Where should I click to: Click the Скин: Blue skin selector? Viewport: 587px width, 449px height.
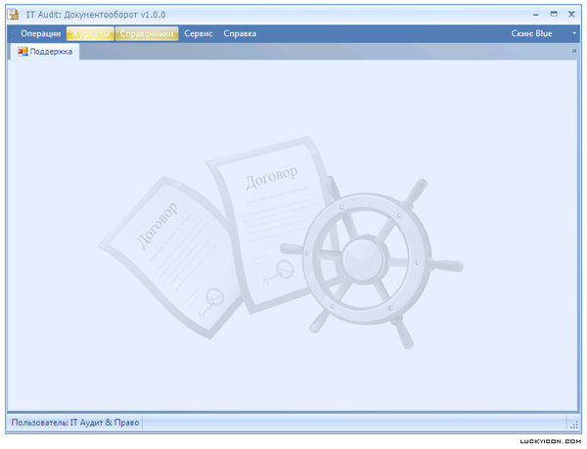(531, 33)
